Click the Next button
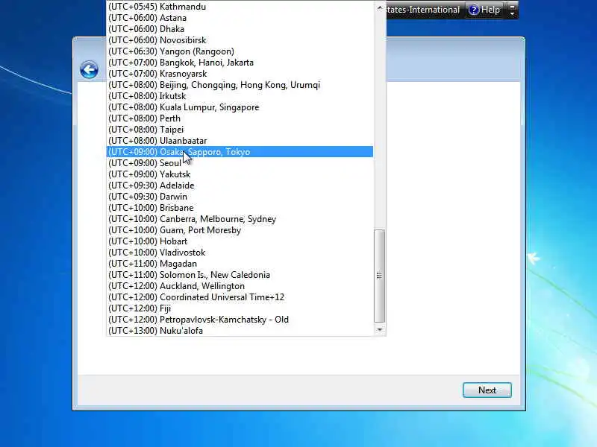 point(487,390)
